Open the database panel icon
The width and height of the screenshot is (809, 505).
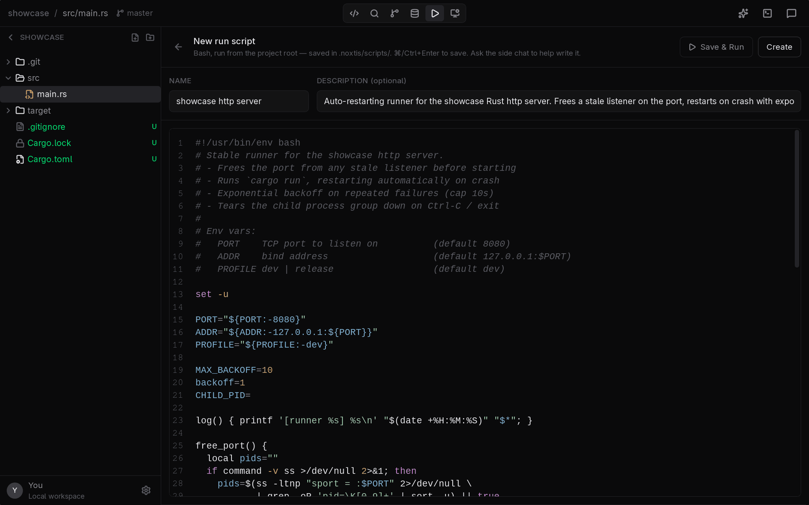click(x=415, y=13)
